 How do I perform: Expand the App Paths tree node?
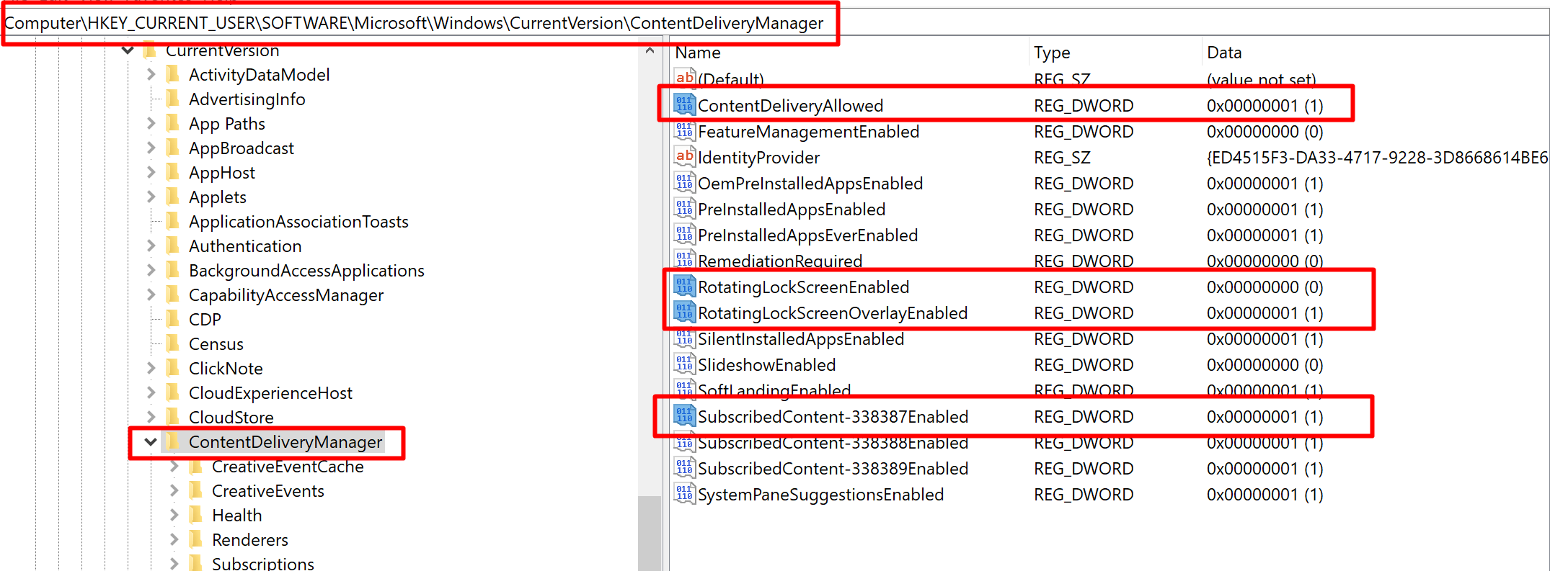pyautogui.click(x=151, y=123)
